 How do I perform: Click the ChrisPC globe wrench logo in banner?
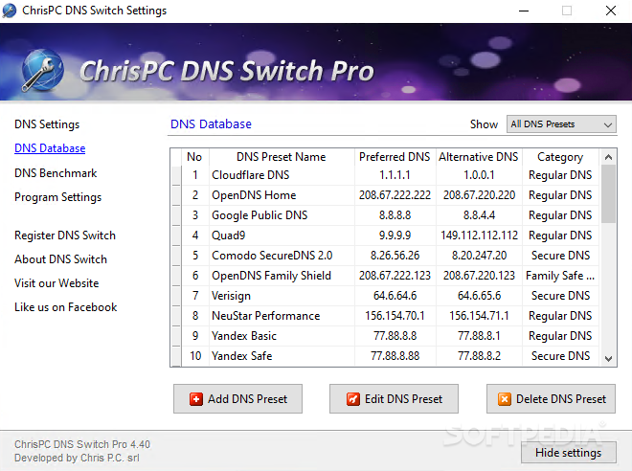tap(43, 70)
